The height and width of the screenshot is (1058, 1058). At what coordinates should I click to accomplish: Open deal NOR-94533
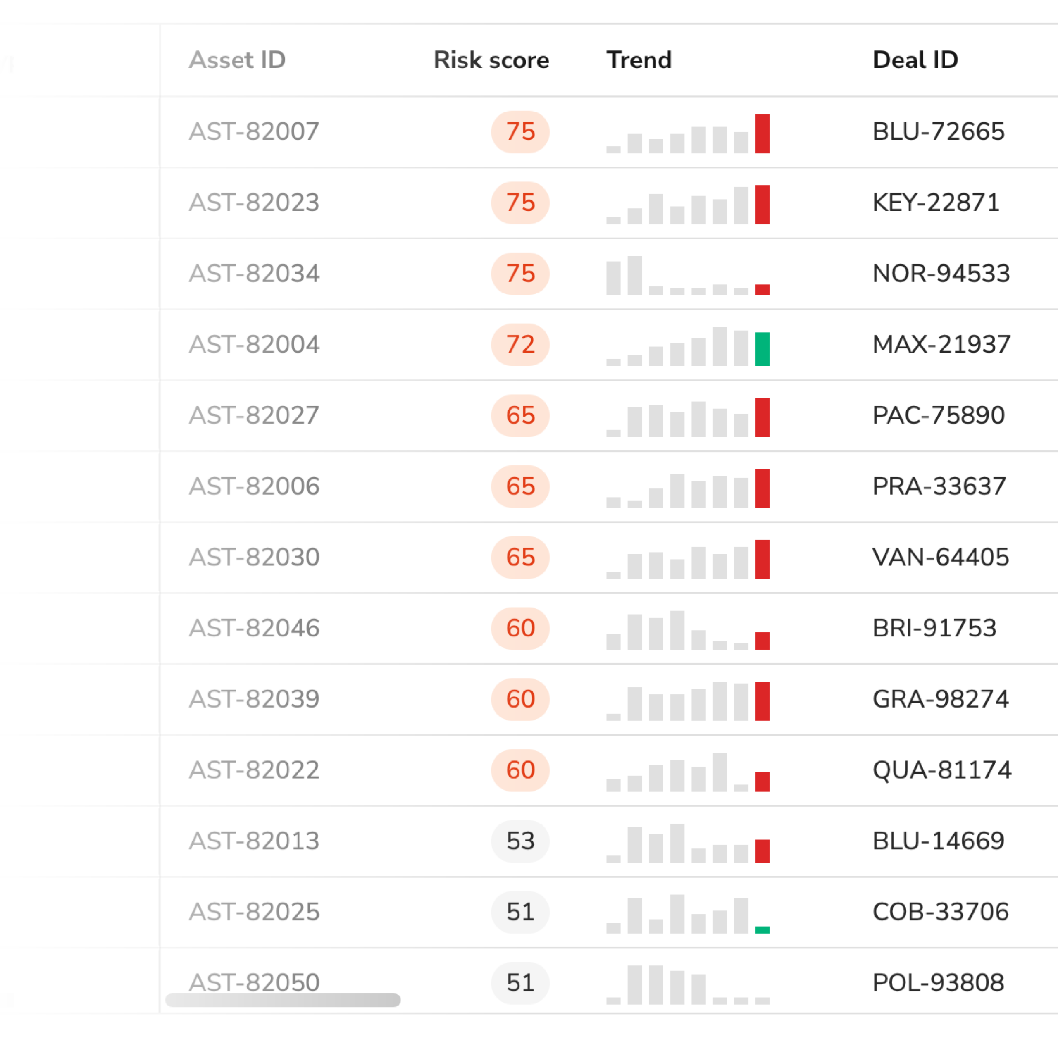coord(941,273)
